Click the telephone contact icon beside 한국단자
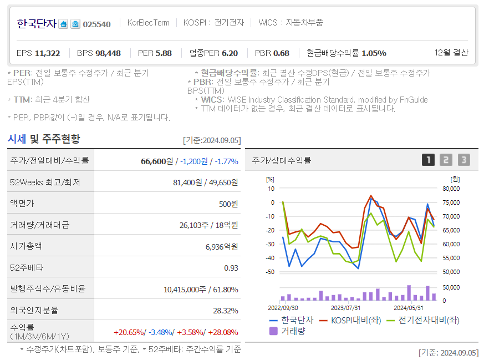The image size is (489, 360). pos(75,24)
